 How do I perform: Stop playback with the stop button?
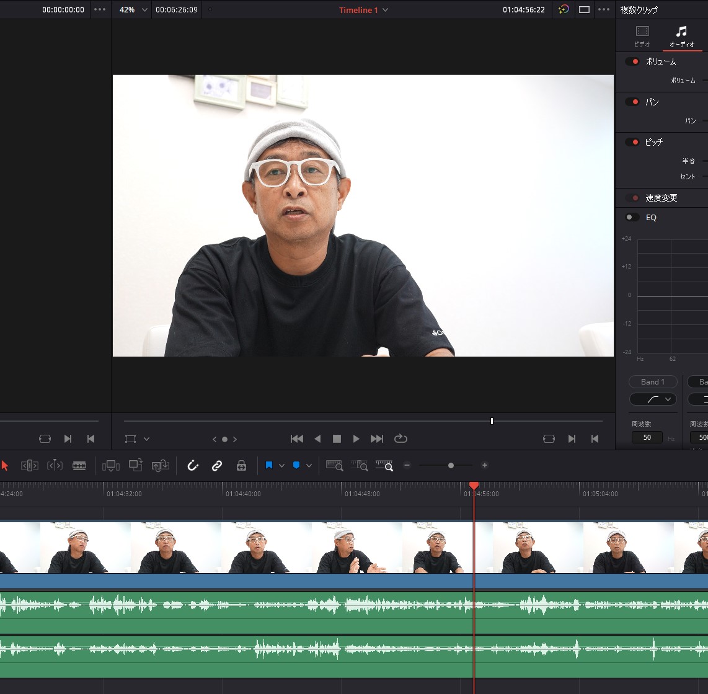click(x=337, y=438)
